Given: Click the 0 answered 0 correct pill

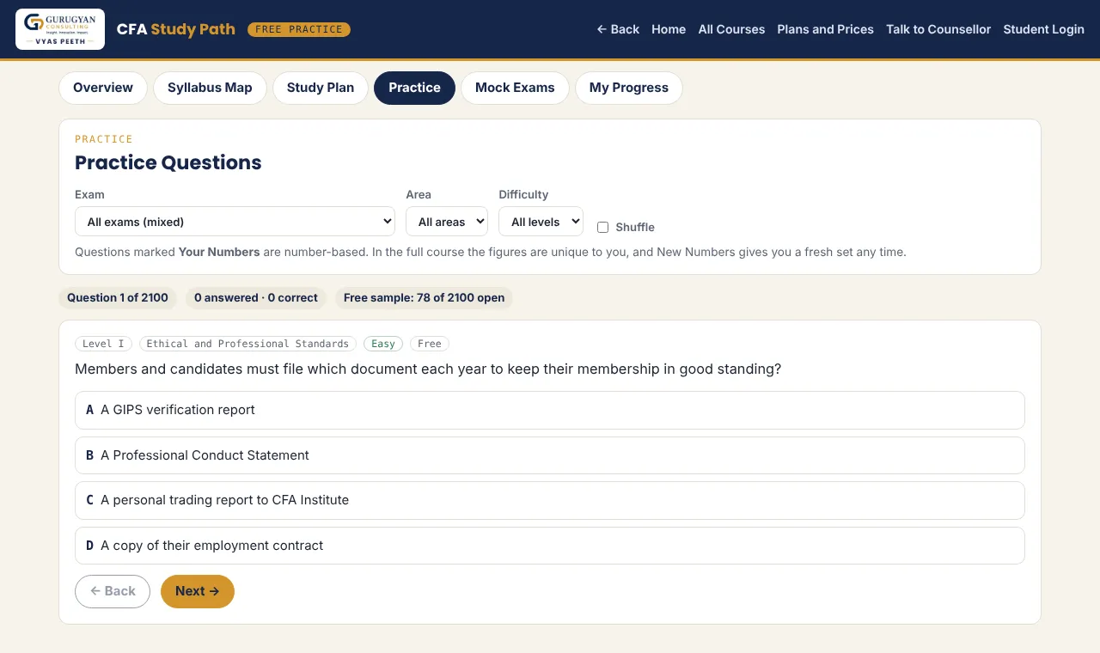Looking at the screenshot, I should click(x=256, y=298).
